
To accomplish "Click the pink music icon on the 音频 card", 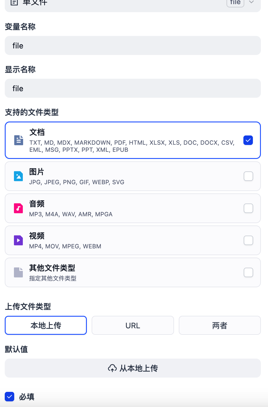I will point(18,208).
